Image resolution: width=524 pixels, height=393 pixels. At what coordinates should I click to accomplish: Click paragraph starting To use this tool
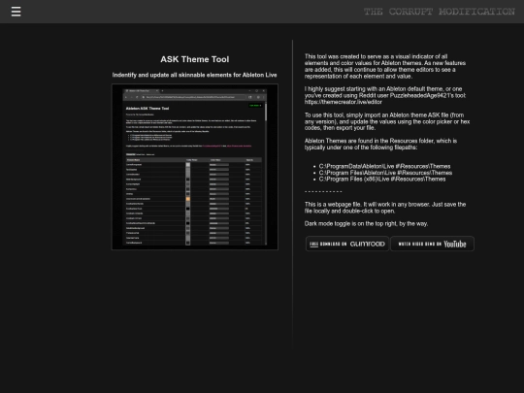(387, 121)
